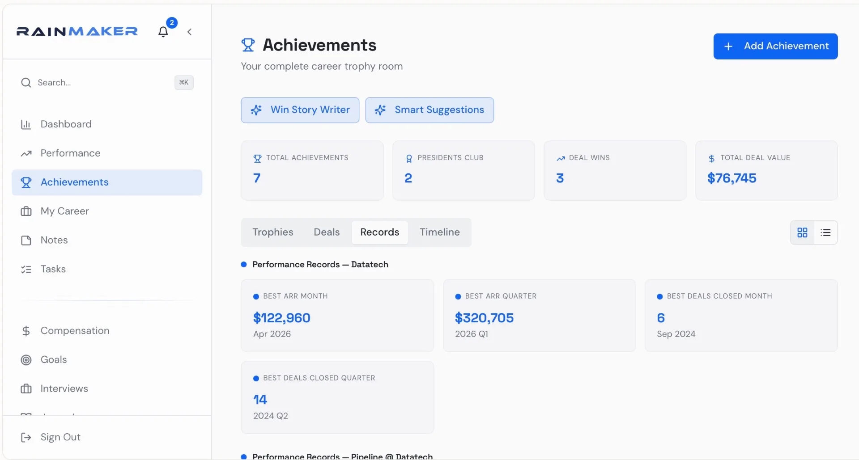Screen dimensions: 859x460
Task: Switch to list view layout
Action: tap(825, 233)
